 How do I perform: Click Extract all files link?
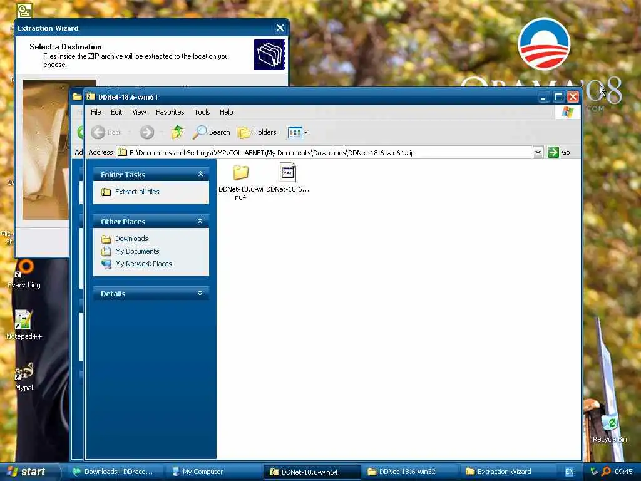click(x=137, y=192)
